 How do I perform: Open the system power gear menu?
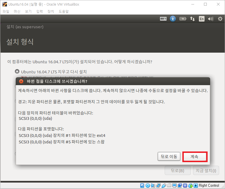(x=220, y=19)
